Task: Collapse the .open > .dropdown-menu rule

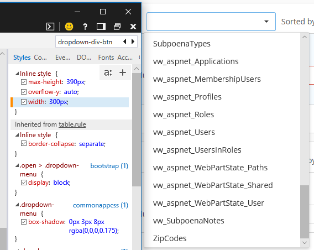Action: 17,166
